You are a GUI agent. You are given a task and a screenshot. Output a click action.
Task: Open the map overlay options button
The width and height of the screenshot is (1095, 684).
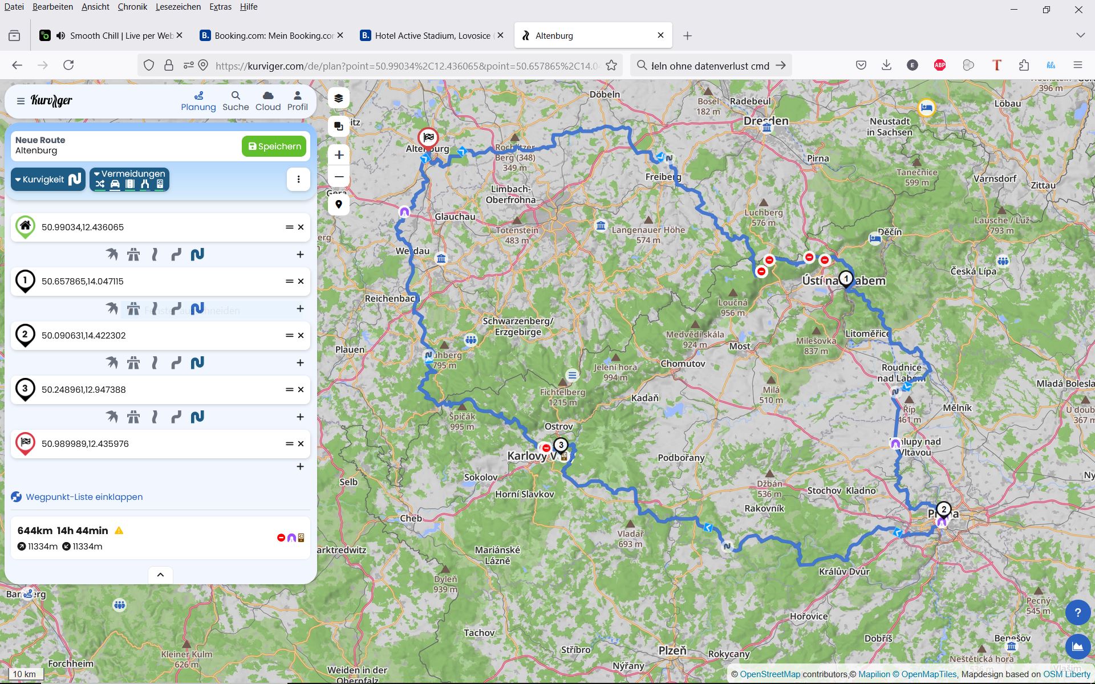coord(339,126)
